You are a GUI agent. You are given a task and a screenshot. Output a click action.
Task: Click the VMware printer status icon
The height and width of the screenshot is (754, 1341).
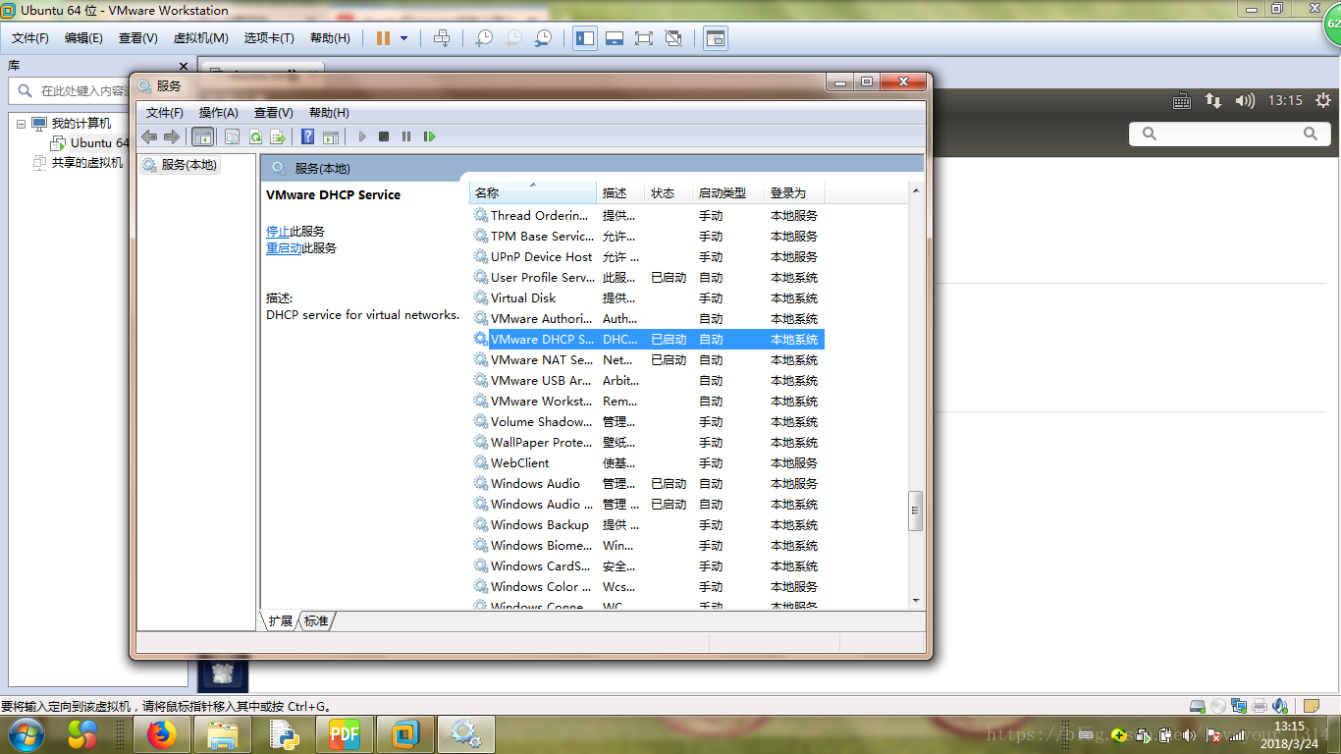pyautogui.click(x=1260, y=706)
